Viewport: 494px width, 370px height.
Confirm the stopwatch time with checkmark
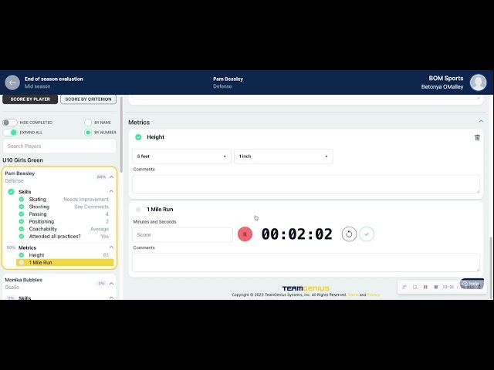tap(367, 234)
